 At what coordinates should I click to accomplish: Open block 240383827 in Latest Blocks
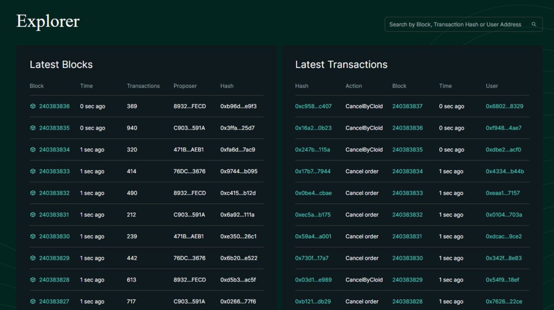coord(54,301)
